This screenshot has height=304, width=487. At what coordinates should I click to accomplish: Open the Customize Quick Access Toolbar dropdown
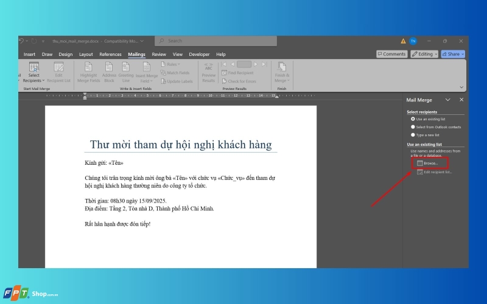[43, 41]
